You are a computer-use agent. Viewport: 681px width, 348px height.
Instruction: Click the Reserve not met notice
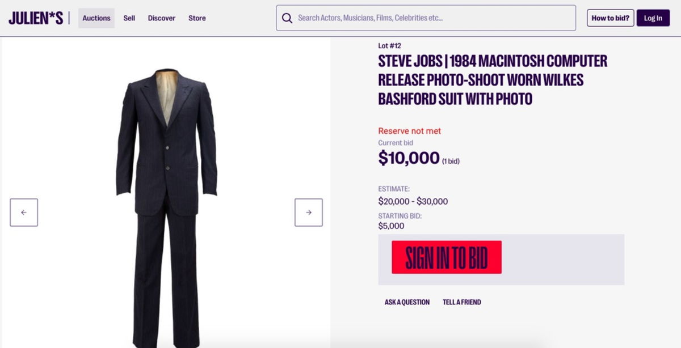[x=409, y=130]
